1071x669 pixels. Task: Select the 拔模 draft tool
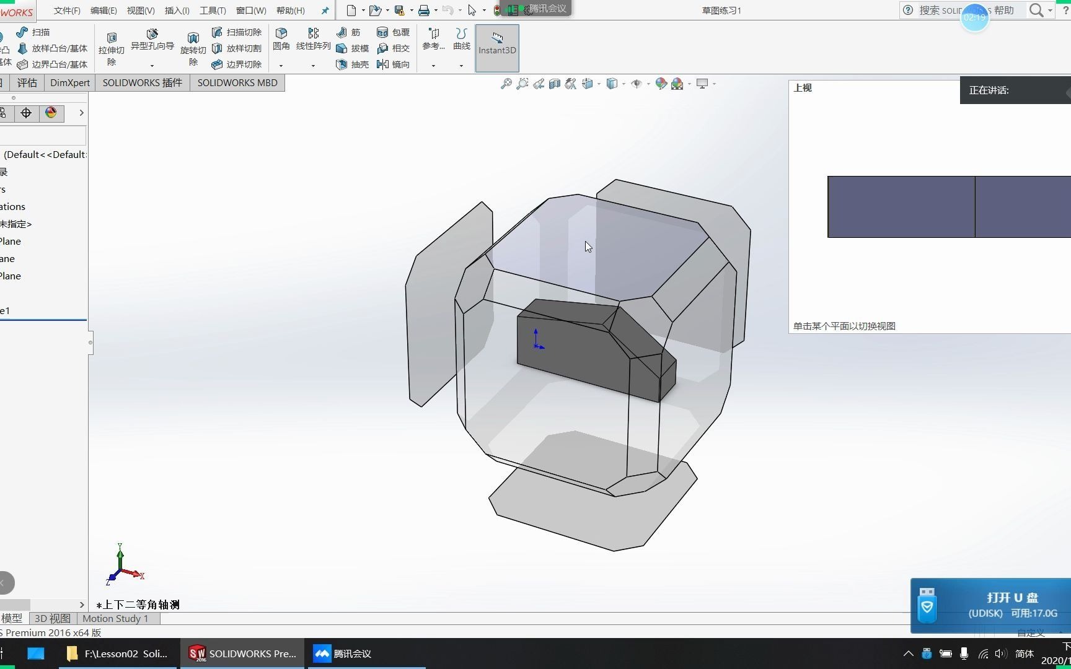(352, 48)
